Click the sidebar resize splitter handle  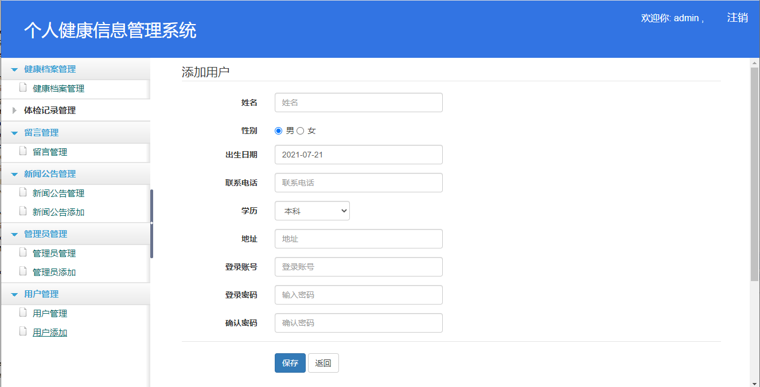151,223
